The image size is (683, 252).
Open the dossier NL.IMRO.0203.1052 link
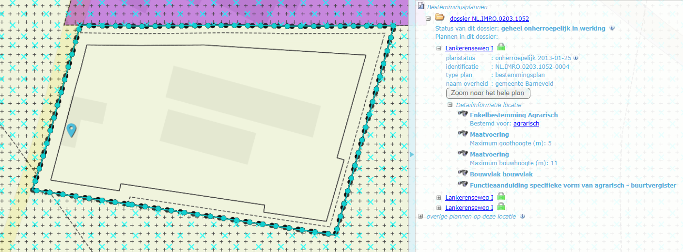(489, 19)
